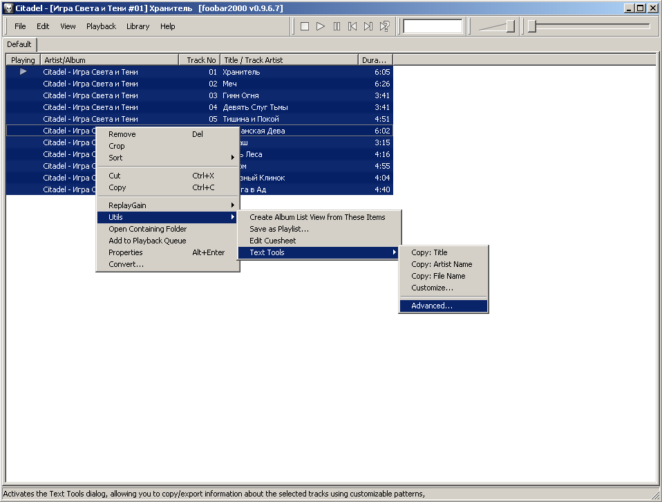
Task: Choose Convert… from the context menu
Action: click(x=168, y=265)
